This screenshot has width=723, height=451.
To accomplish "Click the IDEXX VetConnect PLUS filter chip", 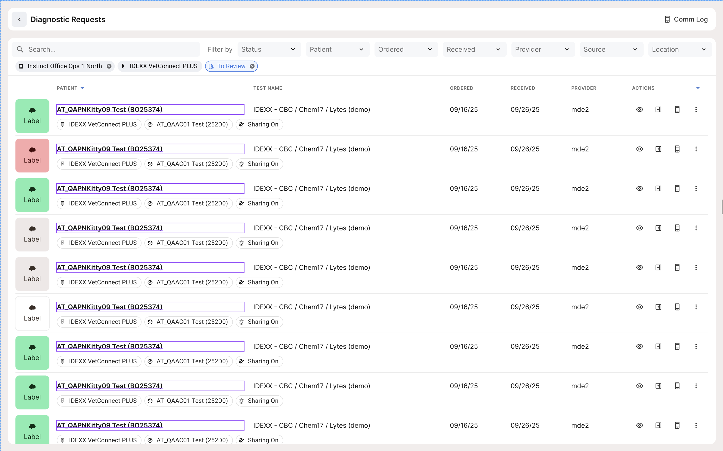I will pos(160,66).
